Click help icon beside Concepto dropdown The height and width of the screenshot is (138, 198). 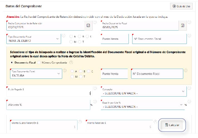tap(189, 88)
